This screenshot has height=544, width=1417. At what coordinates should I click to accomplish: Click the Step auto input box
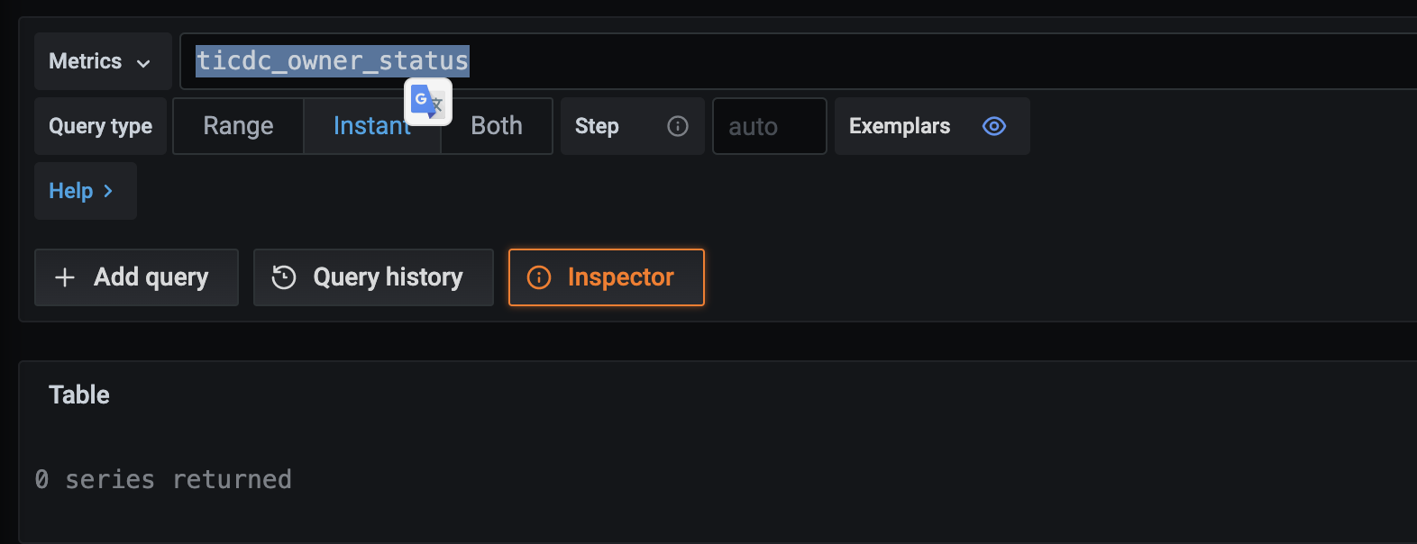coord(769,126)
